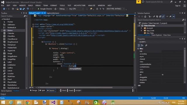Open the notifications flag icon
Screen dimensions: 187x105
point(138,2)
